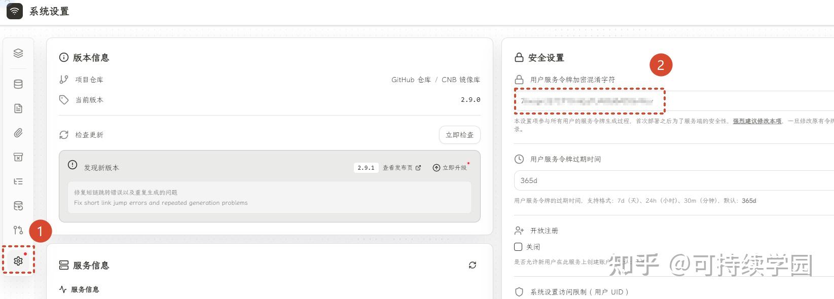Viewport: 834px width, 299px height.
Task: Click the 强烈建议修改本项 underlined text
Action: click(x=757, y=121)
